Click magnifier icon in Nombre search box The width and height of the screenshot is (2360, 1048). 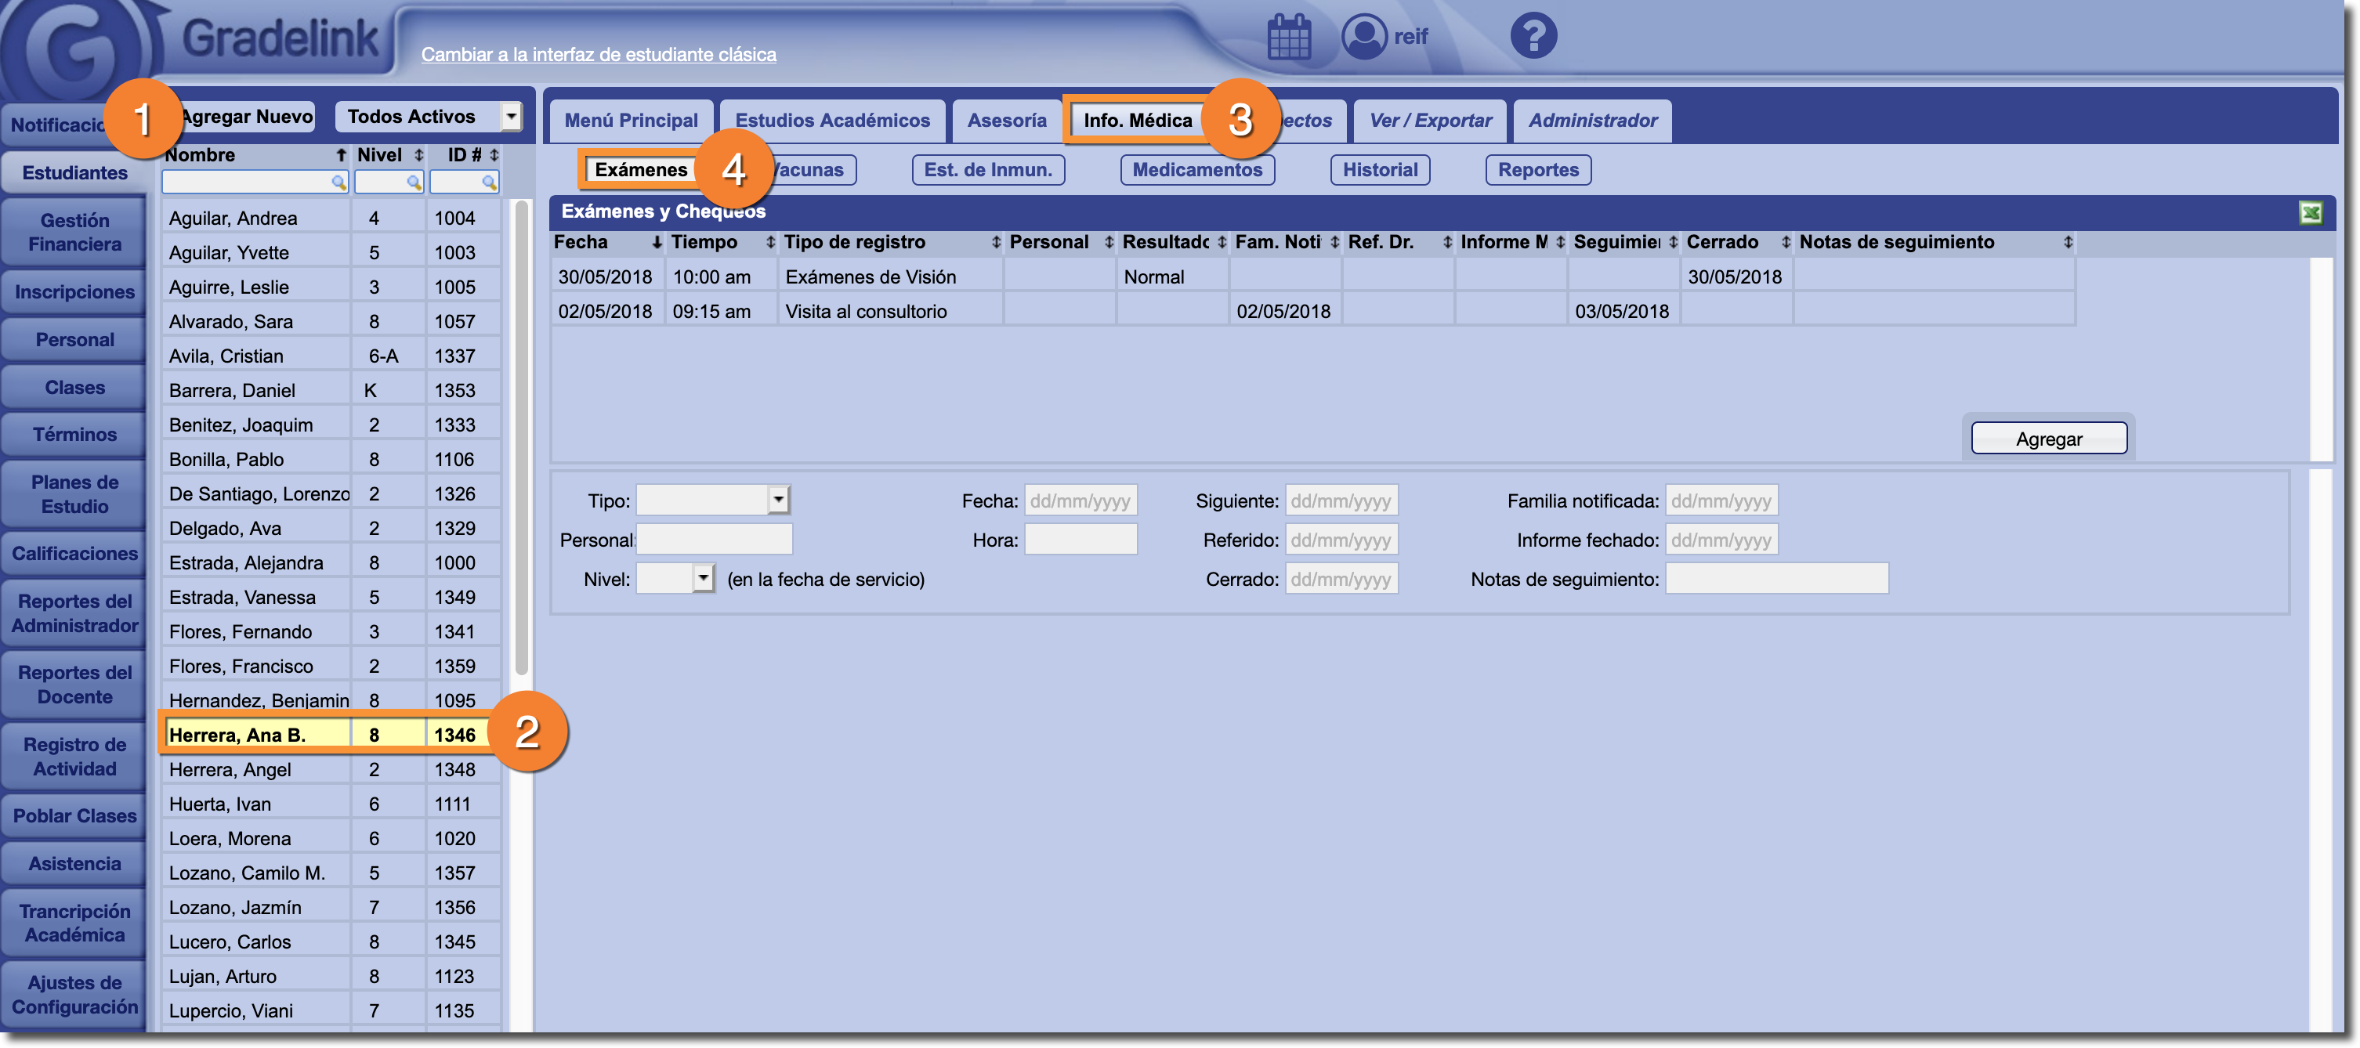click(x=338, y=182)
